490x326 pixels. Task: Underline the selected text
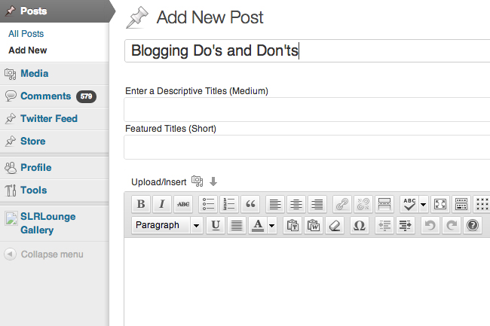point(216,225)
